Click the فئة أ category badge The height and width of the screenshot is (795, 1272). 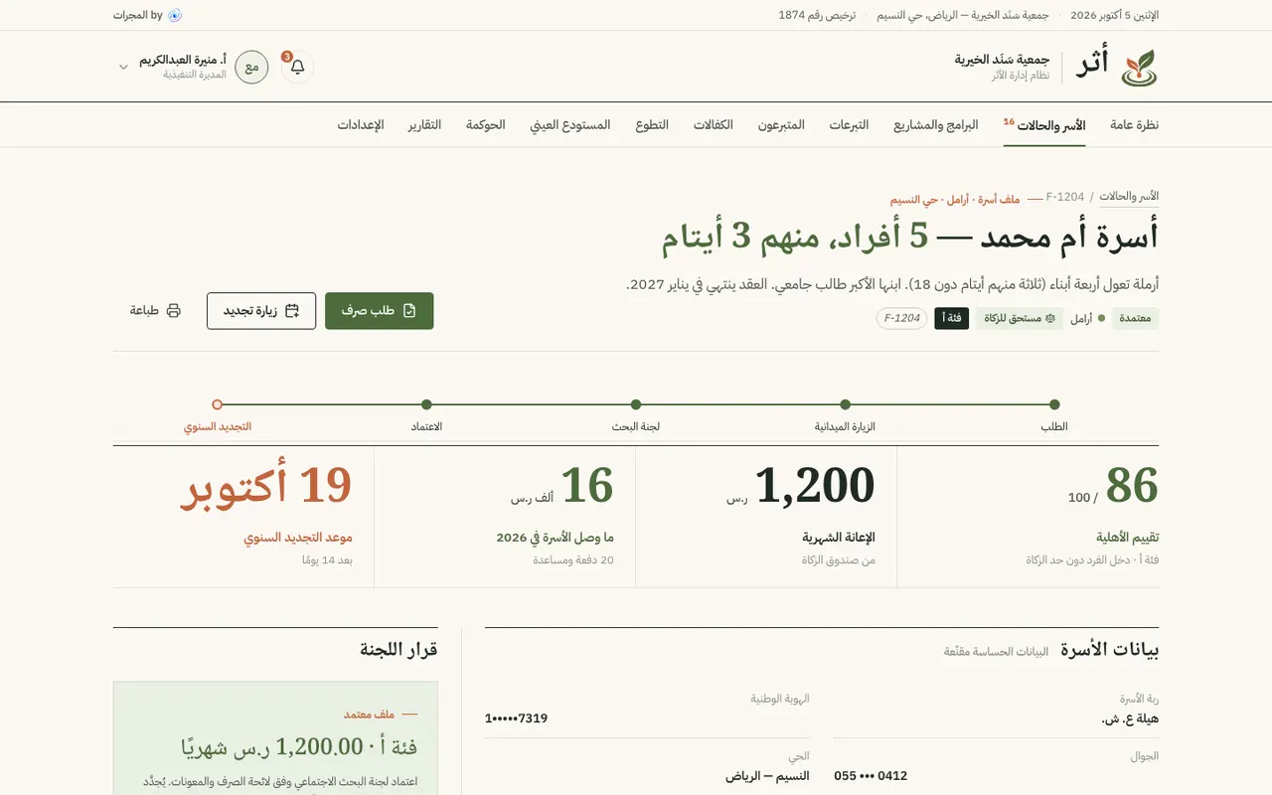(x=951, y=319)
